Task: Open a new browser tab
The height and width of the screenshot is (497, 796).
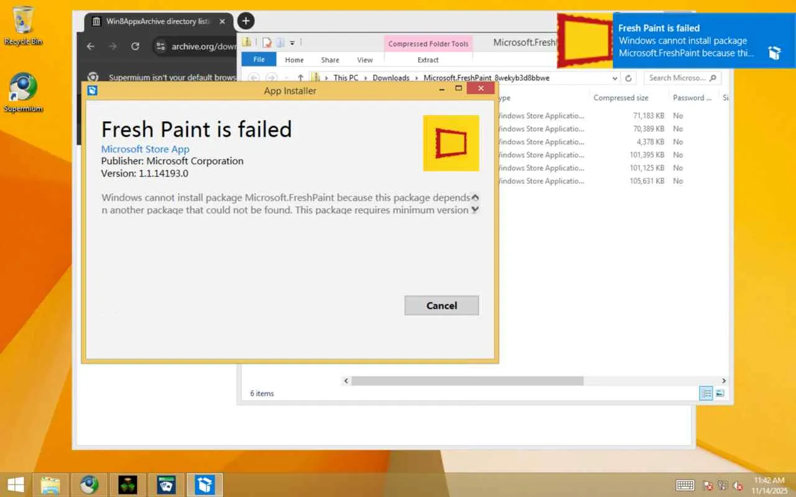Action: point(246,21)
